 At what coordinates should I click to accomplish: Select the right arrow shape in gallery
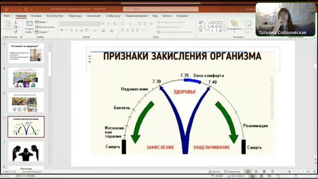tap(212, 26)
